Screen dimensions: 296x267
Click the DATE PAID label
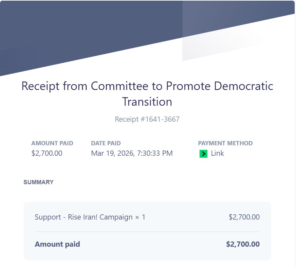[x=106, y=143]
